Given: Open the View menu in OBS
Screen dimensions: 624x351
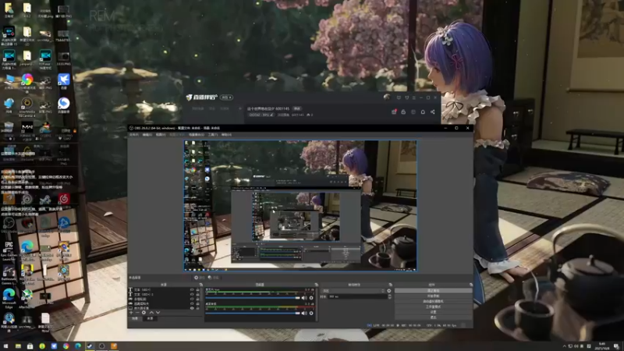Looking at the screenshot, I should coord(161,134).
